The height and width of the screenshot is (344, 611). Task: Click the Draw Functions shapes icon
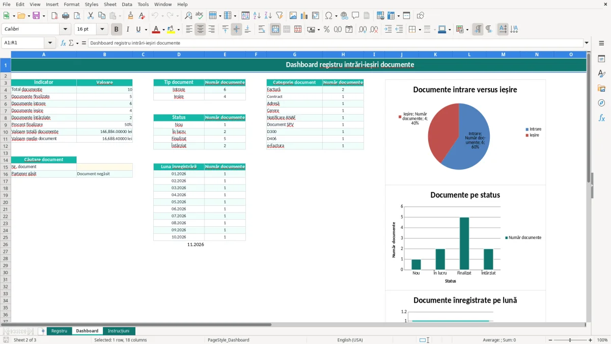[x=421, y=16]
